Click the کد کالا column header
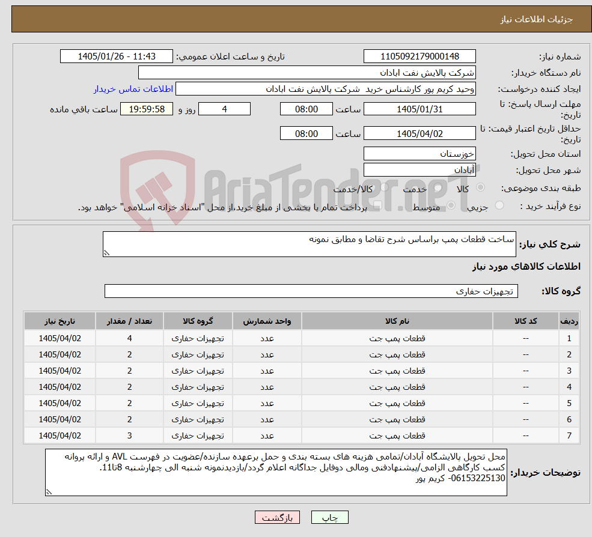Screen dimensions: 592x537 point(525,321)
